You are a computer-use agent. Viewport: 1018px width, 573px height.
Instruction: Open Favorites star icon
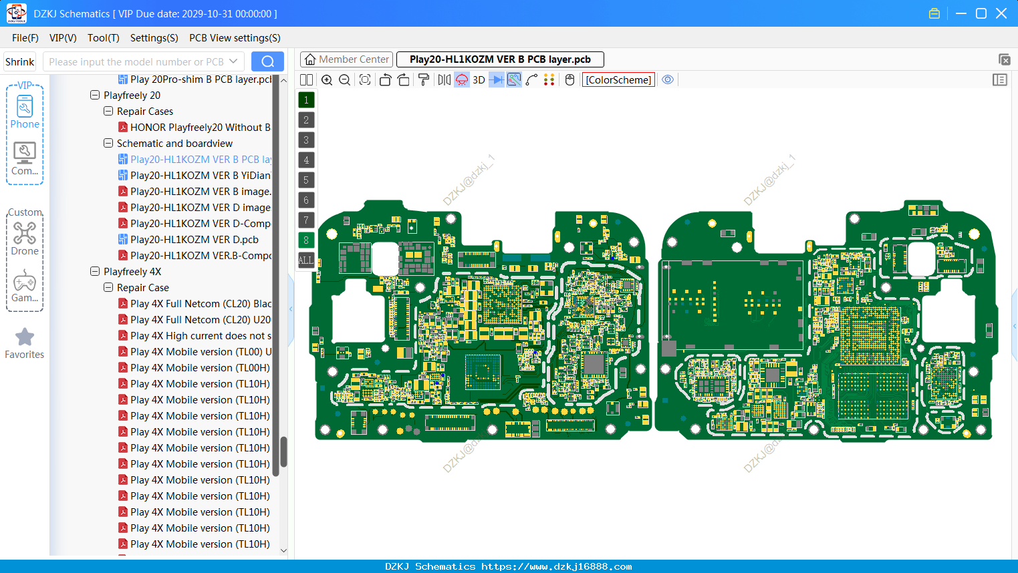coord(25,343)
